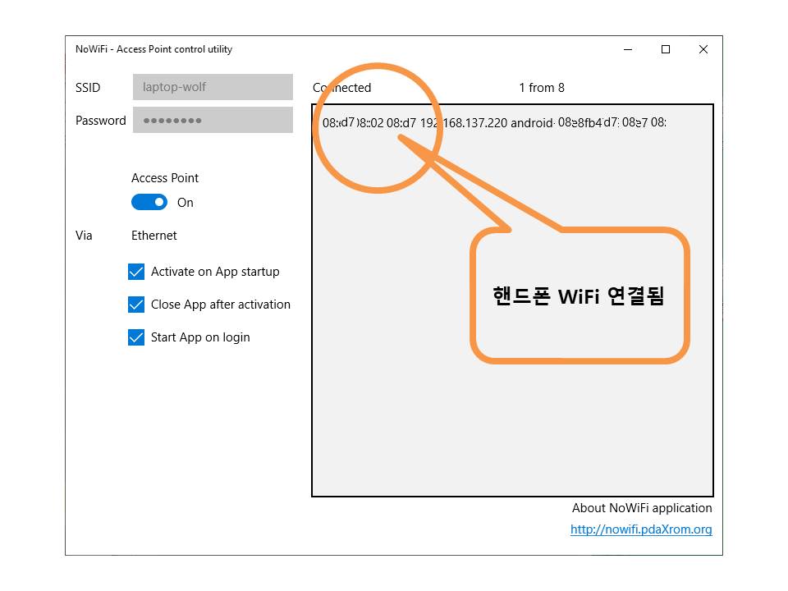This screenshot has height=591, width=788.
Task: Uncheck Close App after activation
Action: [x=136, y=305]
